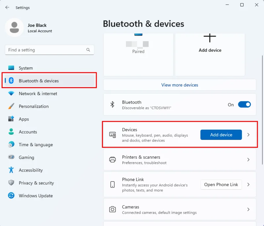Click the Personalization paintbrush icon

pos(11,106)
